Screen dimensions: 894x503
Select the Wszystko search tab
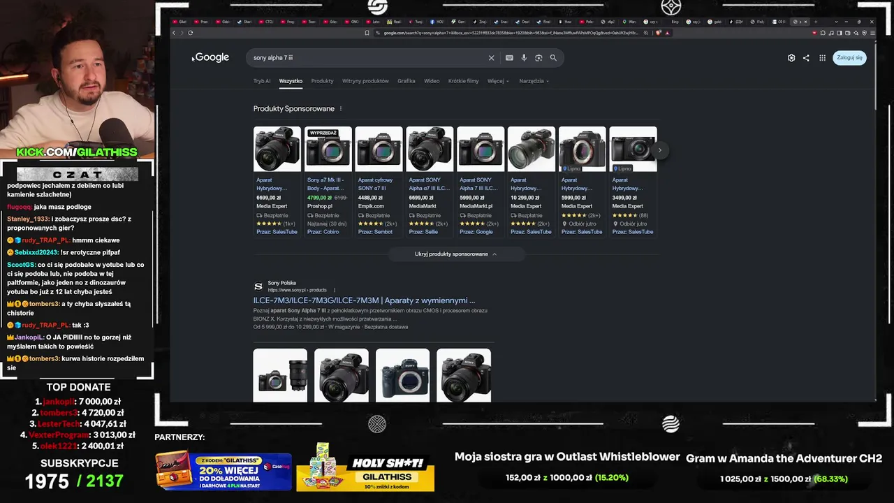[291, 81]
